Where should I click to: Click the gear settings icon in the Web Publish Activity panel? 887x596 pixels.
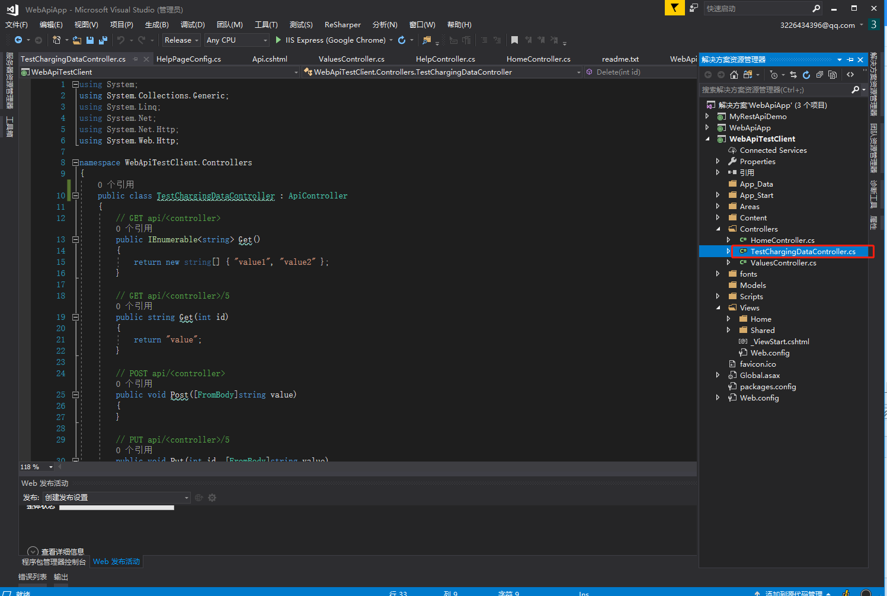[212, 498]
